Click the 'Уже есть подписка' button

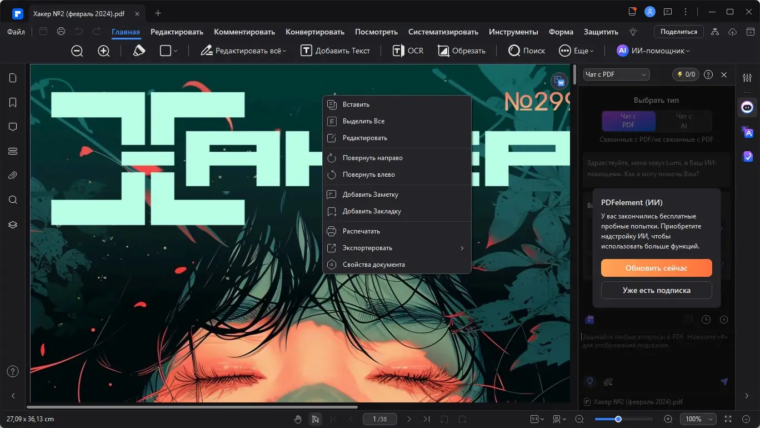pyautogui.click(x=657, y=290)
